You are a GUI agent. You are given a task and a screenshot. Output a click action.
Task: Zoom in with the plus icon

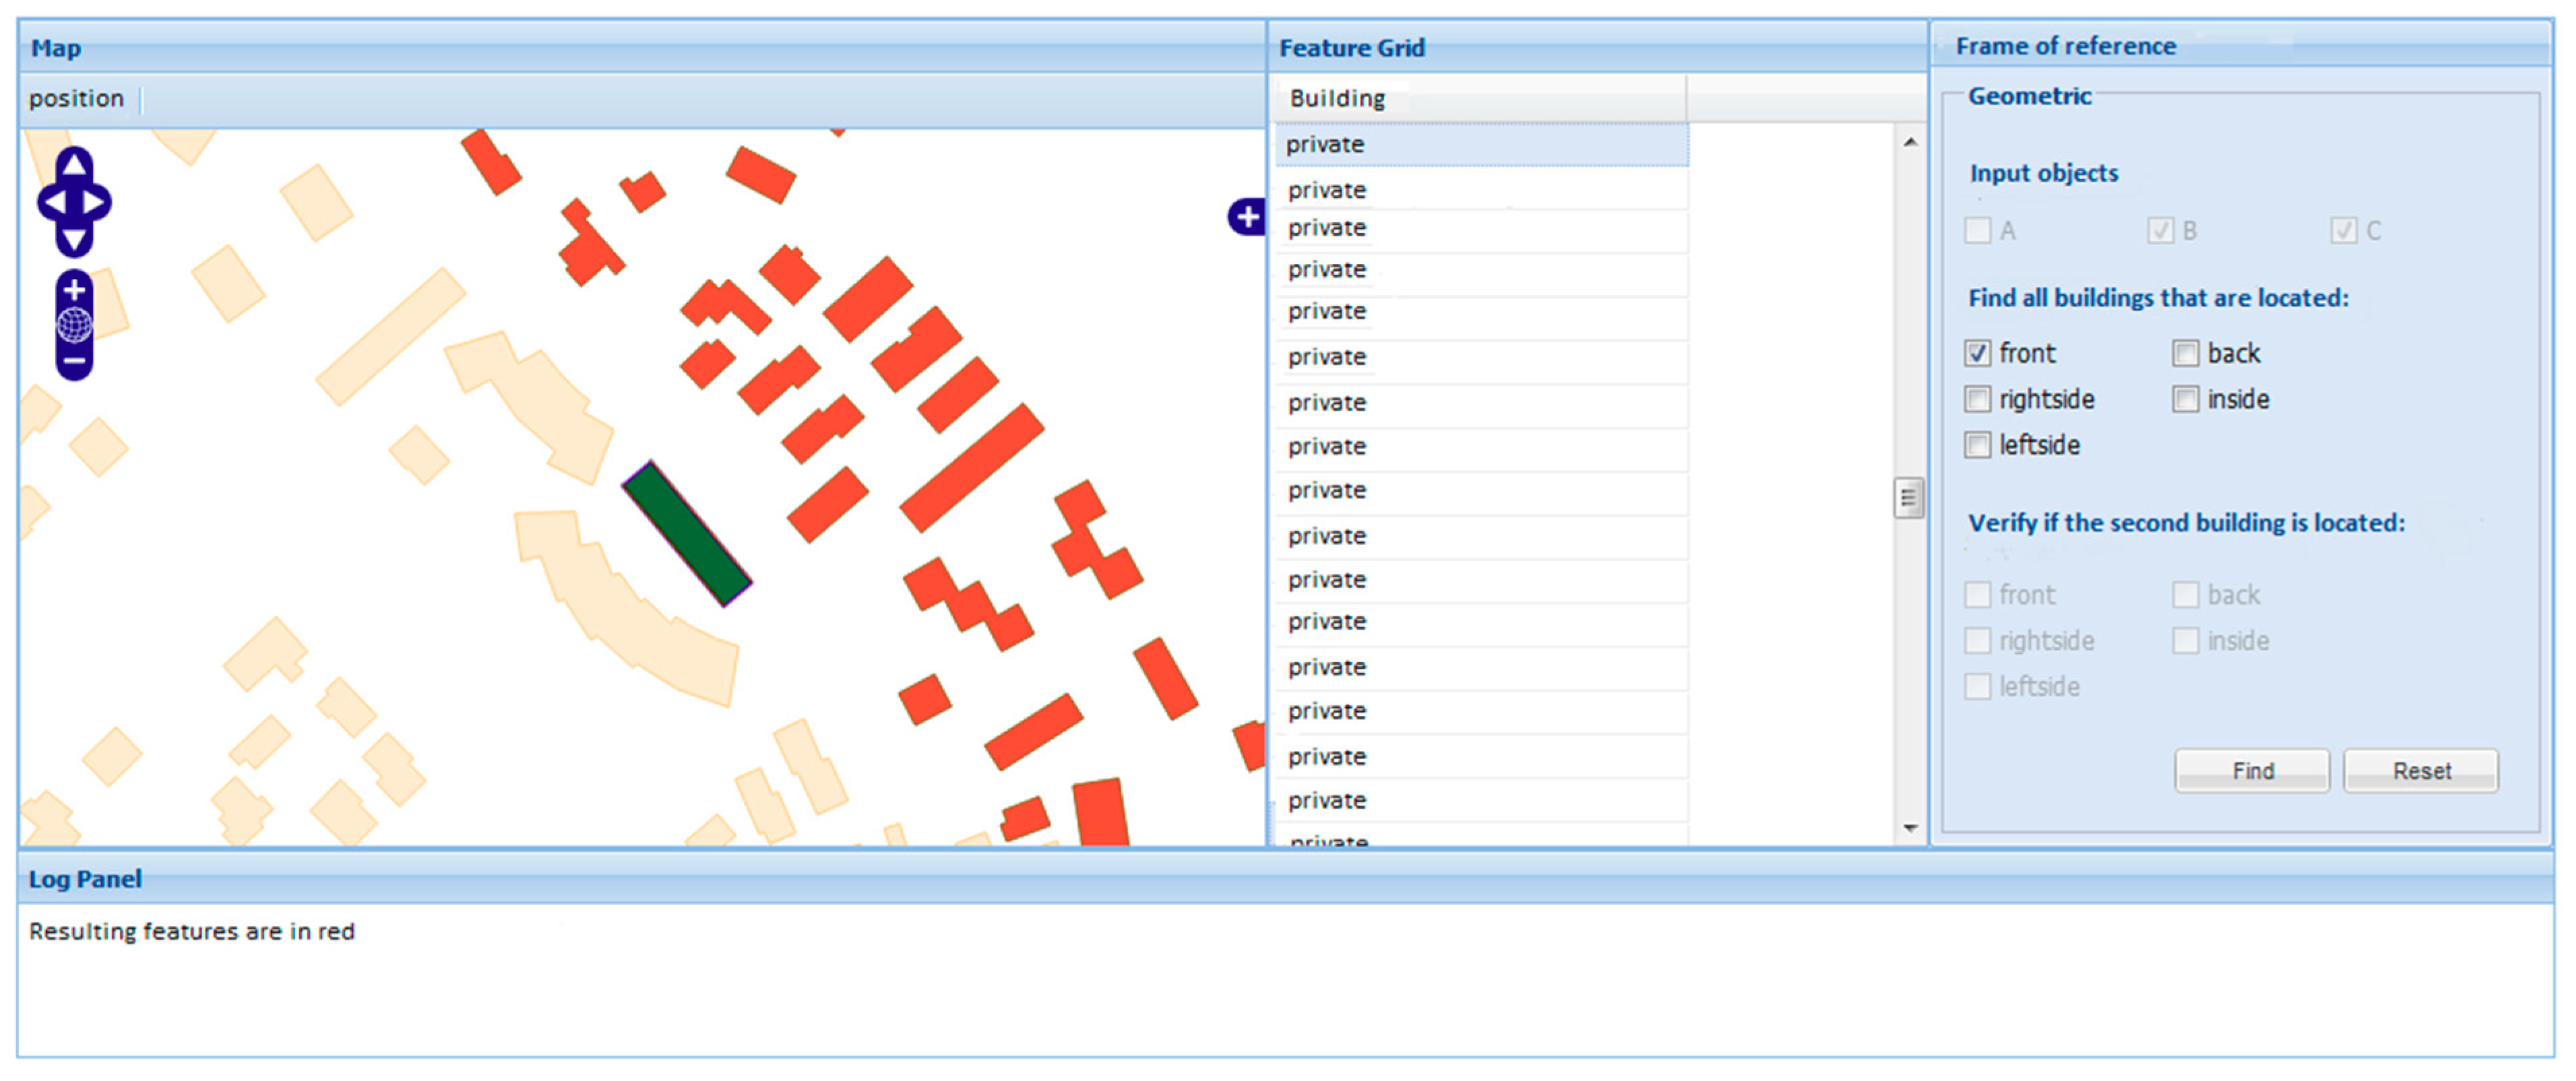[74, 290]
